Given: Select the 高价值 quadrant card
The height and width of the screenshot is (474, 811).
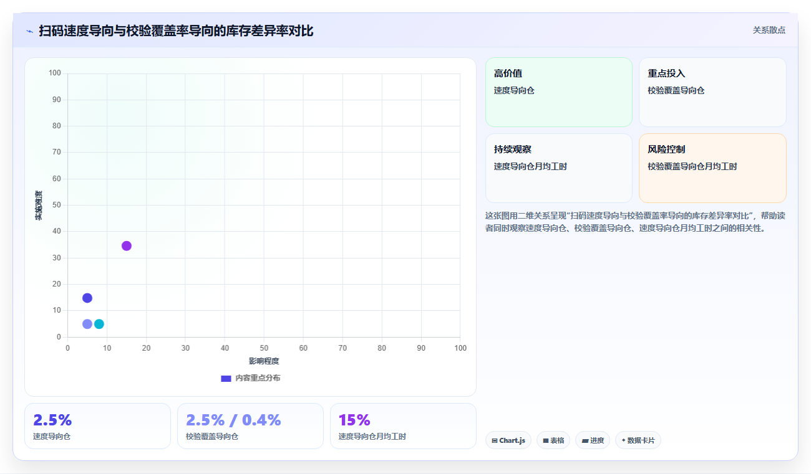Looking at the screenshot, I should coord(559,92).
